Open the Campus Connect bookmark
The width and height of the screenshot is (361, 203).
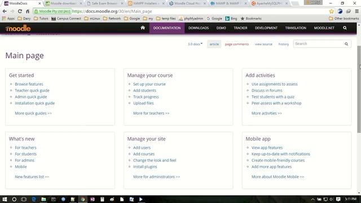pos(67,19)
